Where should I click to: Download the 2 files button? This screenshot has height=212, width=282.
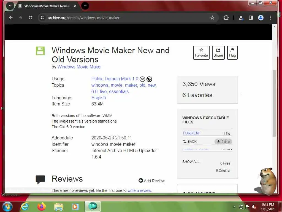pos(223,142)
